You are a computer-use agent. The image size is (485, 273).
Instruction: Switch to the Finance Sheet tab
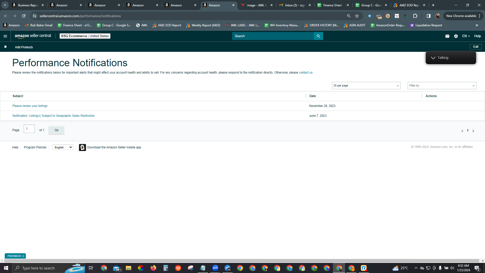pos(333,5)
